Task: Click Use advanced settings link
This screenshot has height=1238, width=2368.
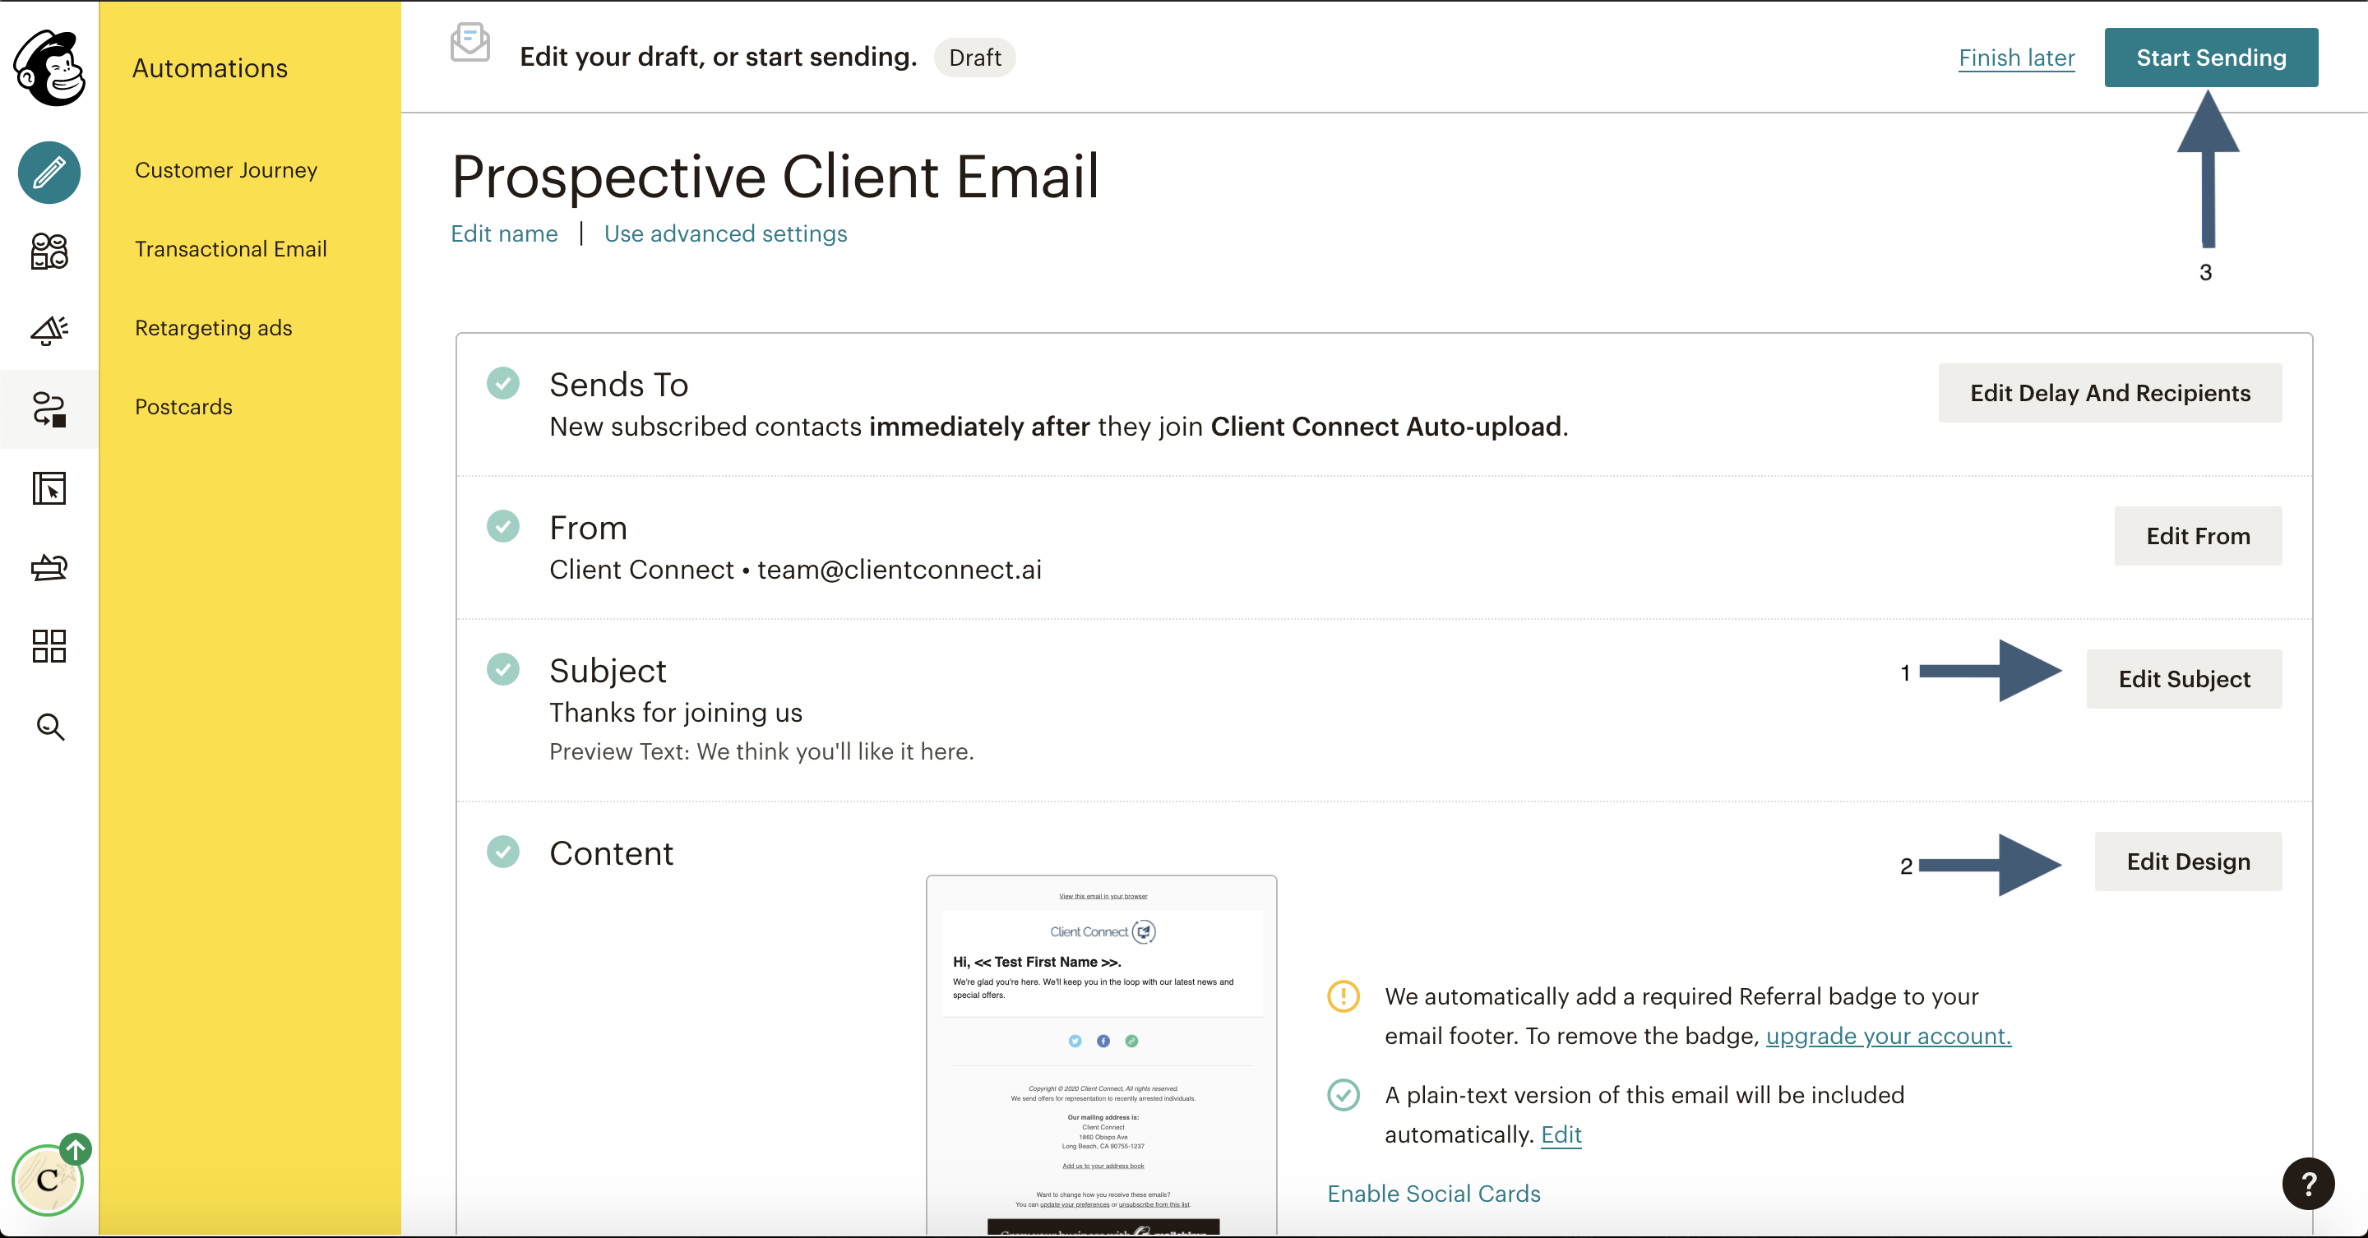Action: point(725,233)
